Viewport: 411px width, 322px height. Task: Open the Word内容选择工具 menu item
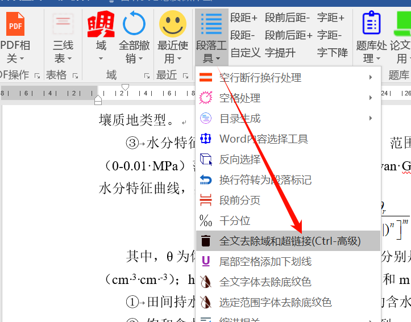288,139
